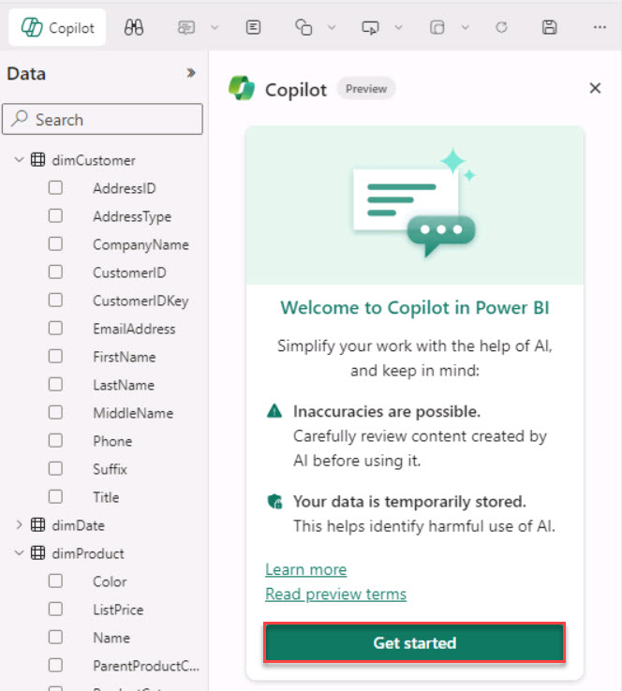Collapse the dimCustomer table
Image resolution: width=622 pixels, height=691 pixels.
pos(19,160)
